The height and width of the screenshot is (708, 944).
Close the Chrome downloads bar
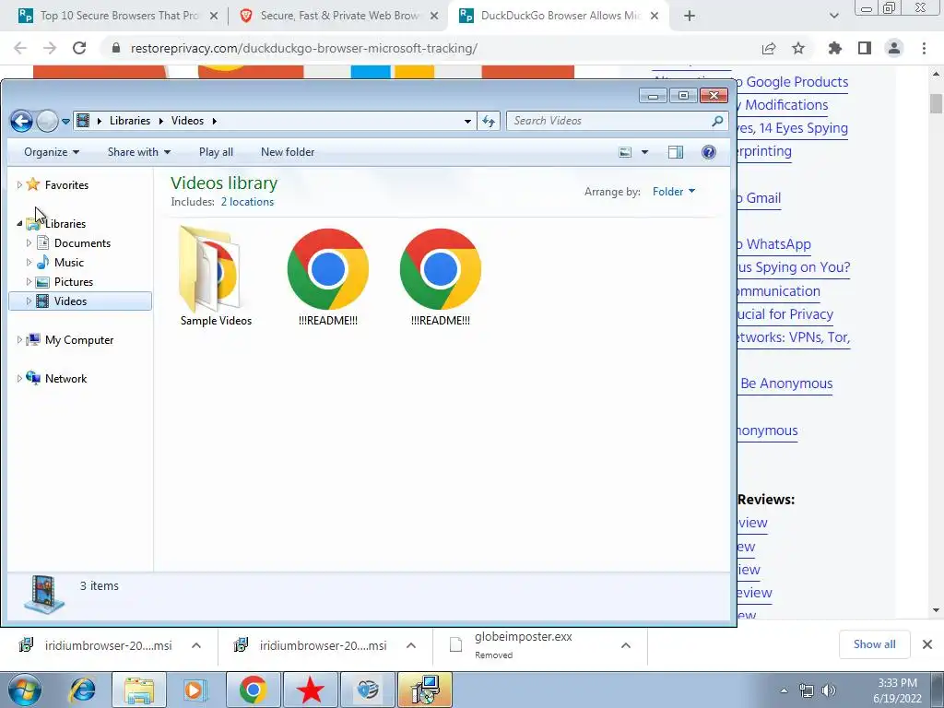[x=927, y=644]
